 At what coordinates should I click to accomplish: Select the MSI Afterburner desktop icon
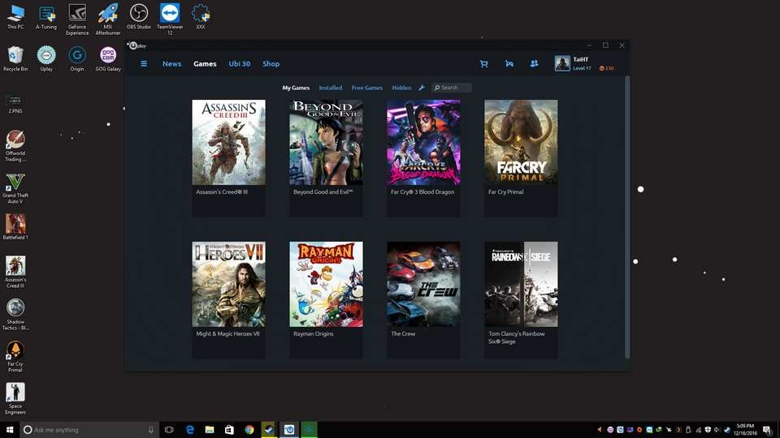[x=108, y=19]
